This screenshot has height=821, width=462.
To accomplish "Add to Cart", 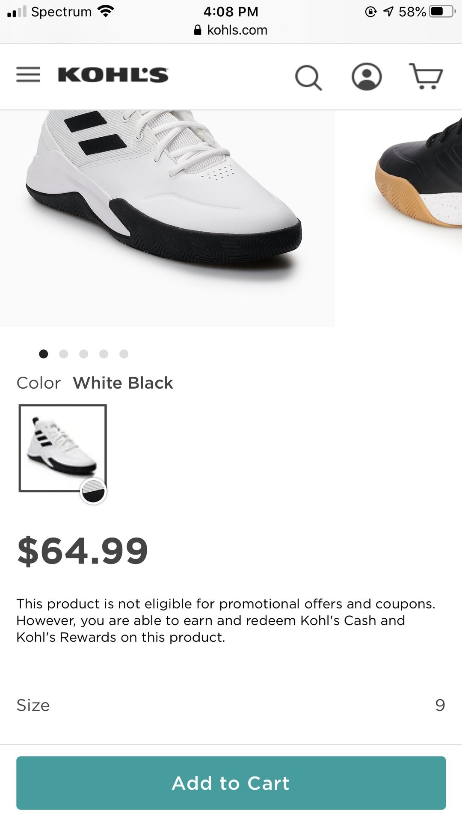I will [x=231, y=783].
